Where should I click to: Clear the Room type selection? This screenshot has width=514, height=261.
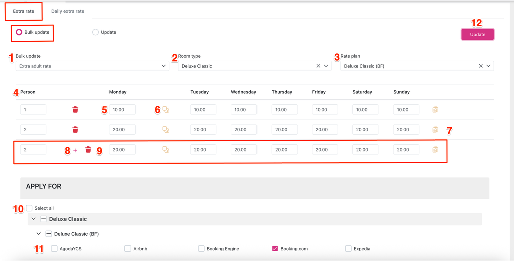coord(318,66)
